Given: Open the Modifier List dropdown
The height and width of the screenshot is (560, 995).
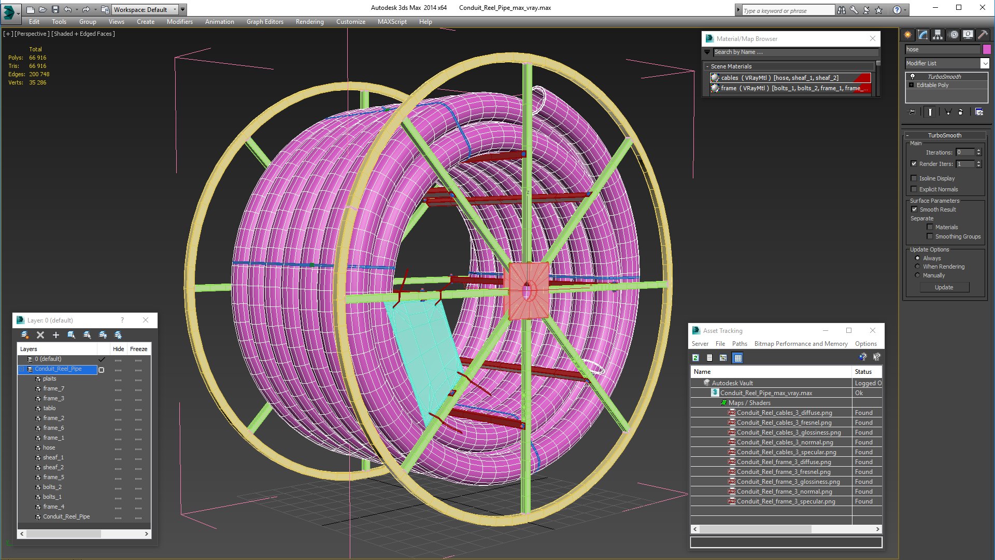Looking at the screenshot, I should [x=985, y=63].
